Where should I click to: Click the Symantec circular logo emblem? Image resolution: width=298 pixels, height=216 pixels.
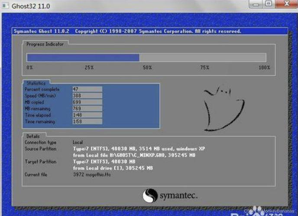coord(150,196)
